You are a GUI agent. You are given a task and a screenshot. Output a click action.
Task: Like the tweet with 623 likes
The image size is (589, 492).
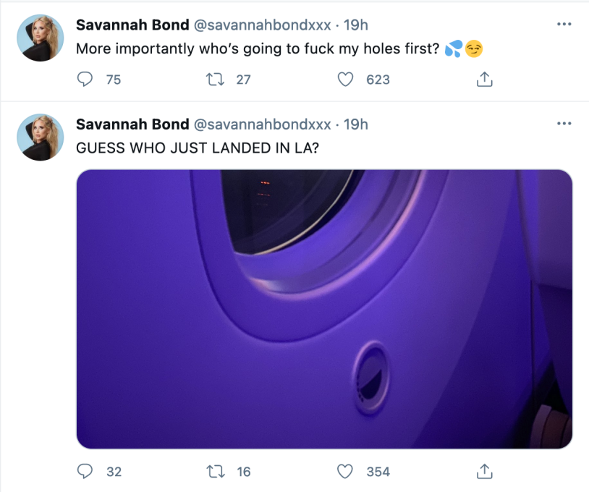(x=346, y=80)
